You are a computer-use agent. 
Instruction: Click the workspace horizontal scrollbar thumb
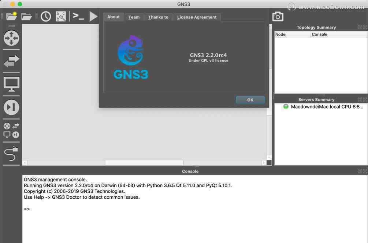(x=144, y=163)
